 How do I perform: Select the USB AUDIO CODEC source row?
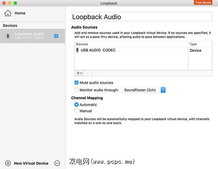pyautogui.click(x=130, y=50)
